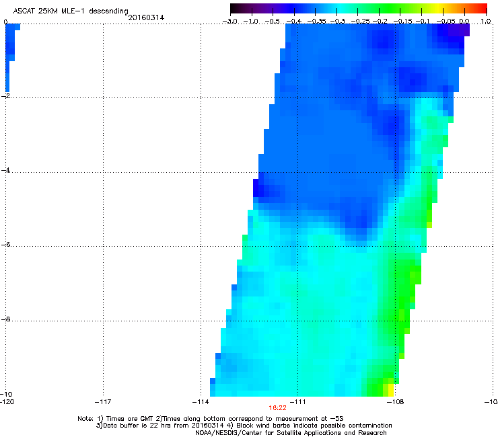Click the latitude axis label '0'
The width and height of the screenshot is (498, 437).
pyautogui.click(x=5, y=22)
